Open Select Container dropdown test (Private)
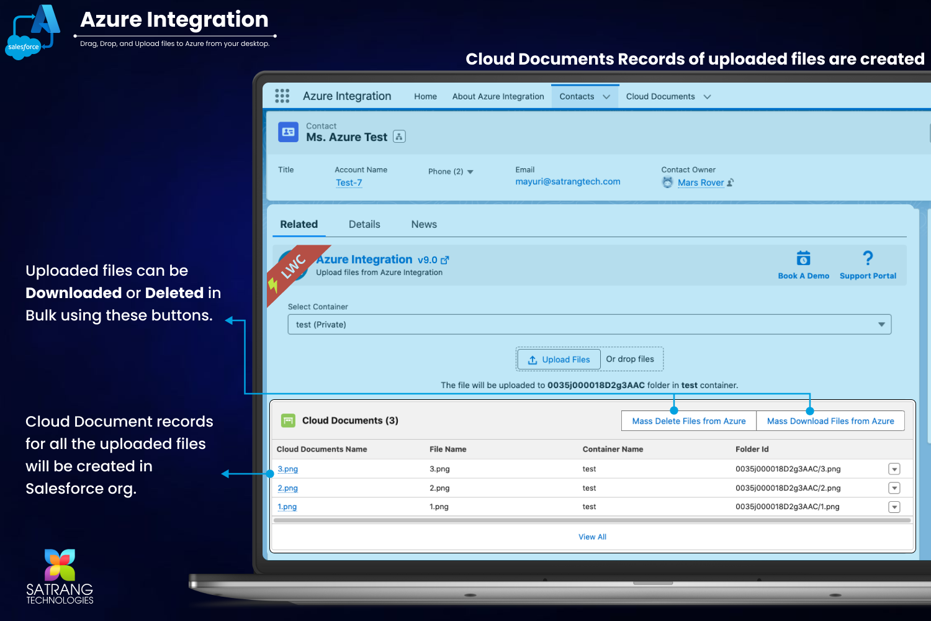The height and width of the screenshot is (621, 931). pos(589,324)
